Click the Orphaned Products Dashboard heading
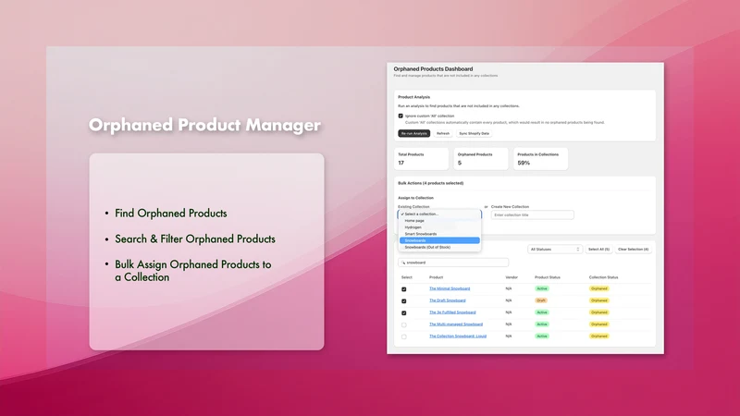This screenshot has height=416, width=740. 433,68
